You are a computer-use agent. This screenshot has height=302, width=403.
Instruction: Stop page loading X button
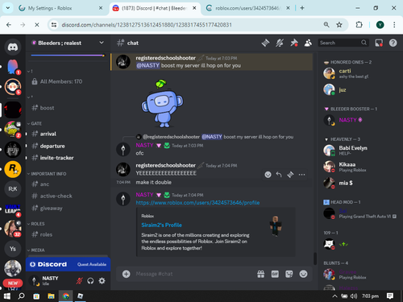[37, 25]
